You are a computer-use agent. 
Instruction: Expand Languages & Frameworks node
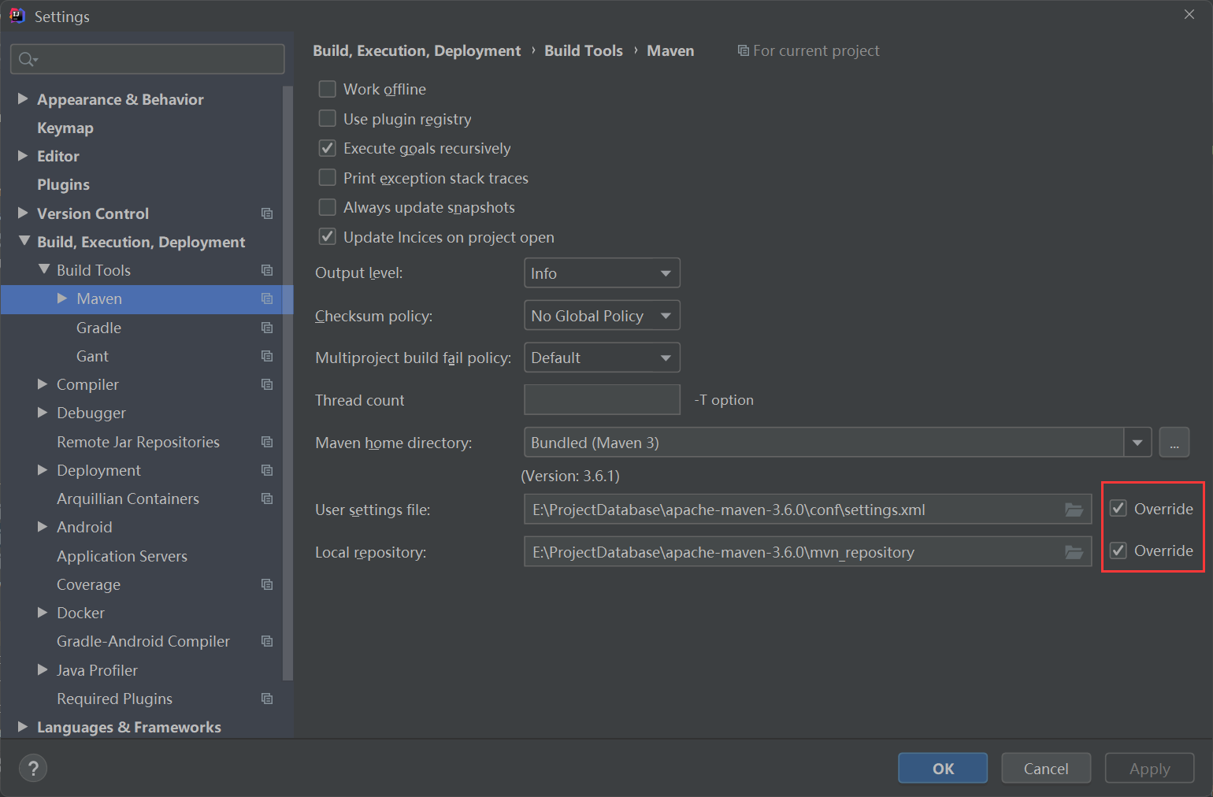pyautogui.click(x=23, y=727)
